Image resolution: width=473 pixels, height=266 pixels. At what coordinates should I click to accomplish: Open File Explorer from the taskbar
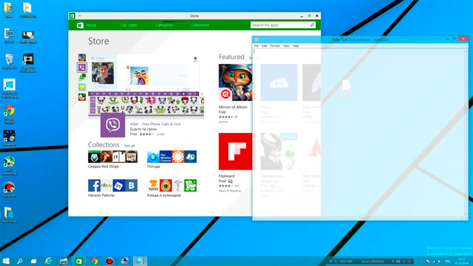point(63,261)
